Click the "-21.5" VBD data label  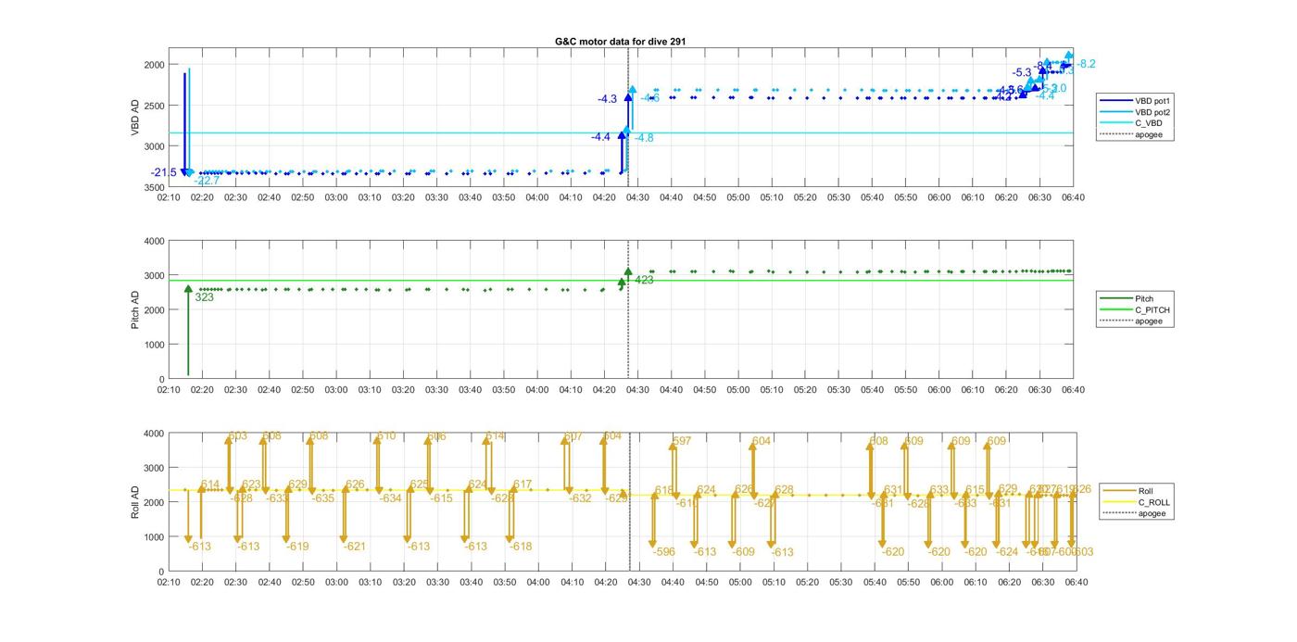tap(164, 173)
